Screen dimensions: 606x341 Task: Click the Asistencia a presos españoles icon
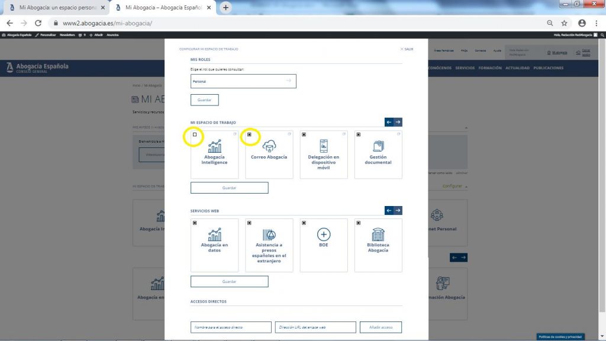pos(269,234)
